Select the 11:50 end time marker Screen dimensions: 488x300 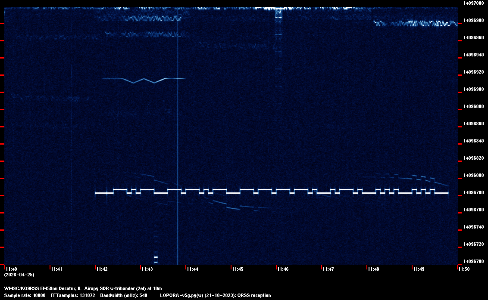[x=464, y=269]
